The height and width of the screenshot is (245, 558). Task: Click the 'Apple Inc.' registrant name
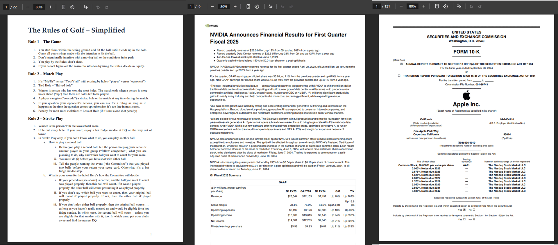[466, 104]
